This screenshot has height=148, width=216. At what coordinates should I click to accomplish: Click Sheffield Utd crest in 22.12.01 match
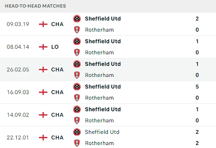(x=77, y=132)
